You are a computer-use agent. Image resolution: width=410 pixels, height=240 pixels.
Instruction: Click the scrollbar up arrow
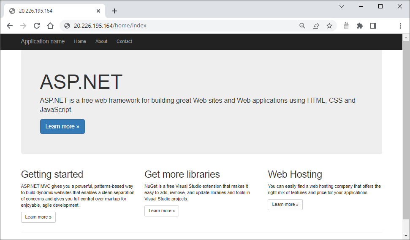pos(406,37)
